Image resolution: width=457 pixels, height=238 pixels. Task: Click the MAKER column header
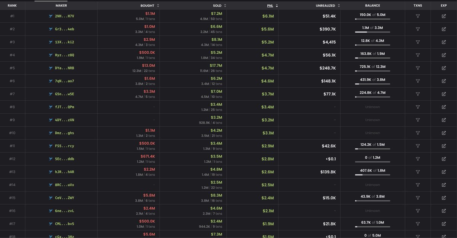point(61,6)
